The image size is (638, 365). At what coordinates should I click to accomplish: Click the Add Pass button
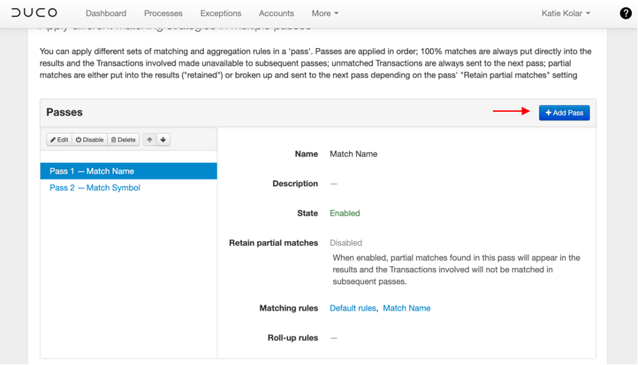click(564, 112)
